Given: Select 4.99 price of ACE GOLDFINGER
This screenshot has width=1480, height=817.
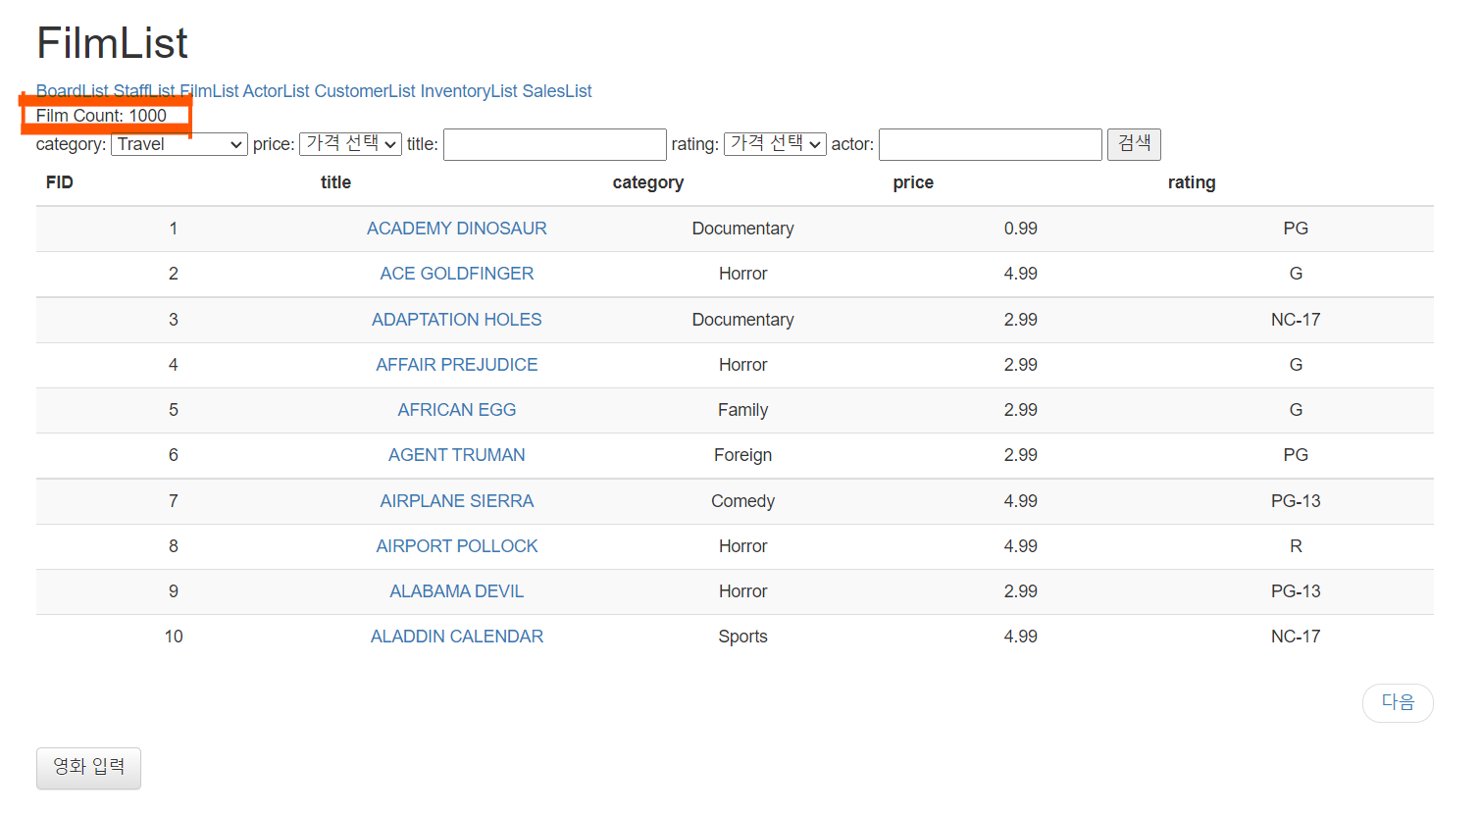Looking at the screenshot, I should (x=1020, y=274).
